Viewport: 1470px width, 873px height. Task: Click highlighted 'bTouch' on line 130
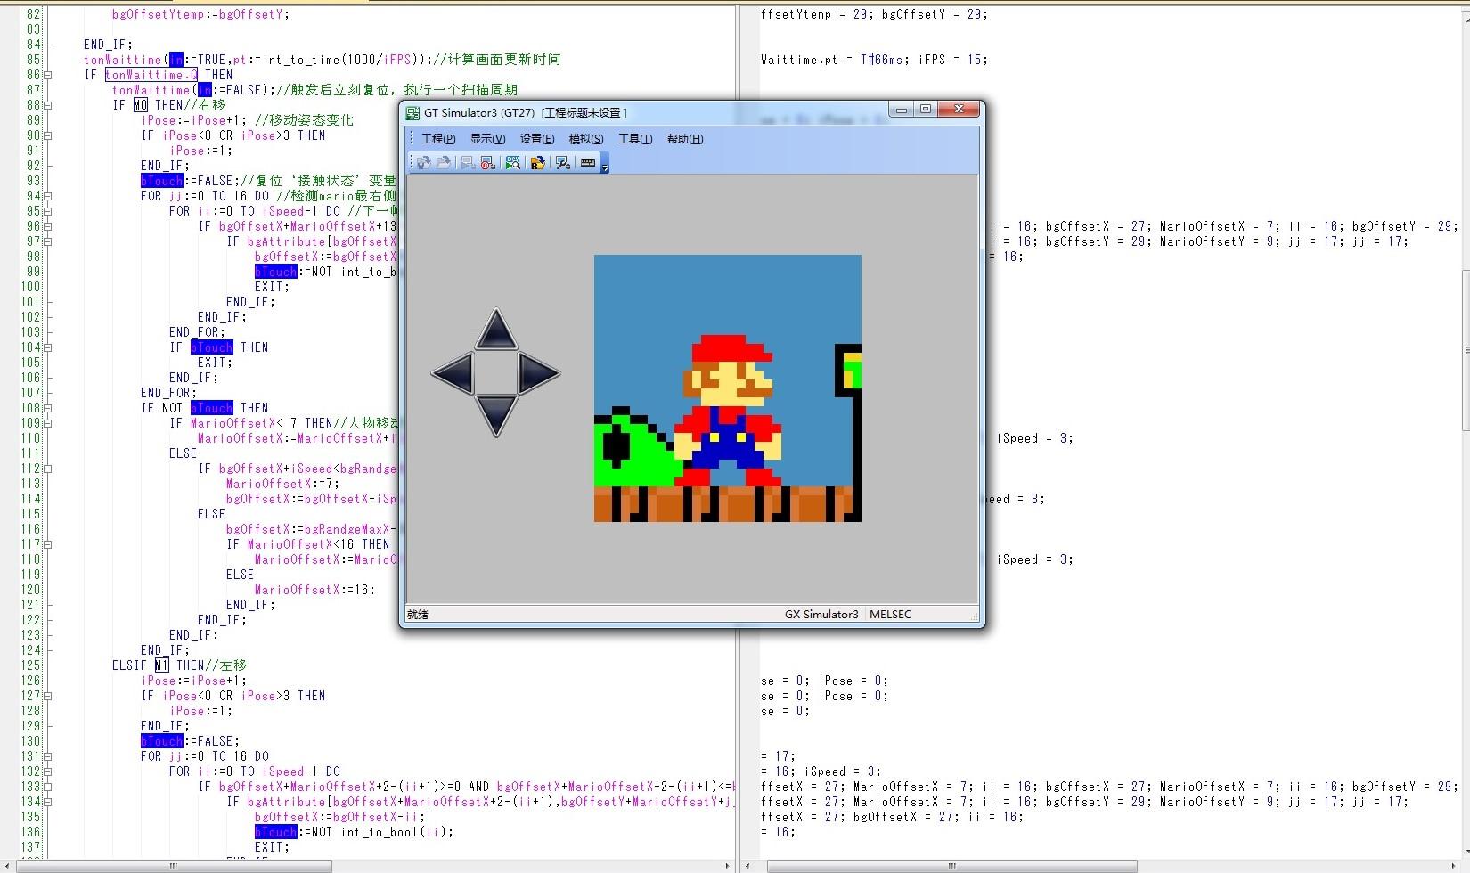click(x=161, y=741)
